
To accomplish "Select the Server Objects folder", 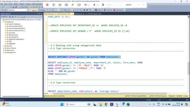I will point(11,48).
